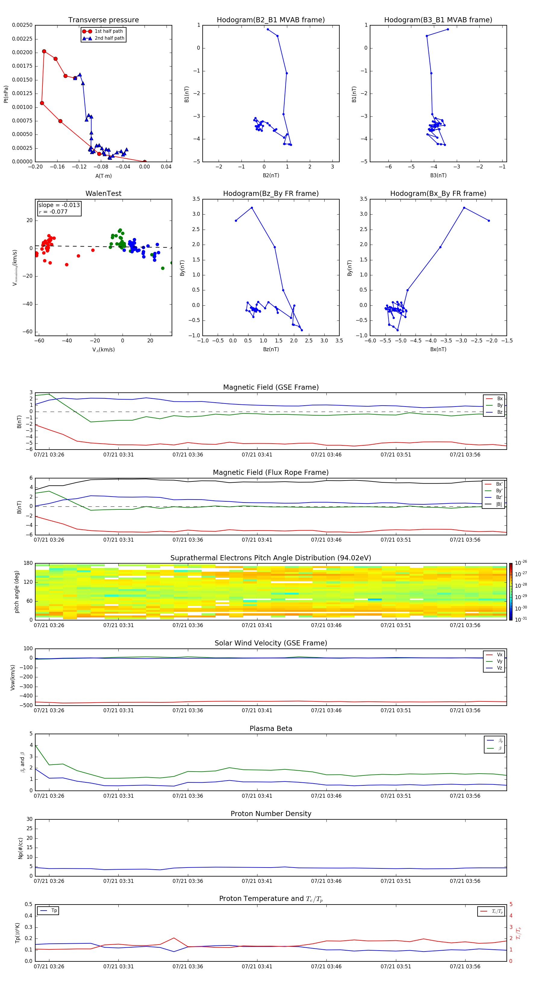
Task: Select Vz in the solar wind velocity legend
Action: tap(494, 668)
